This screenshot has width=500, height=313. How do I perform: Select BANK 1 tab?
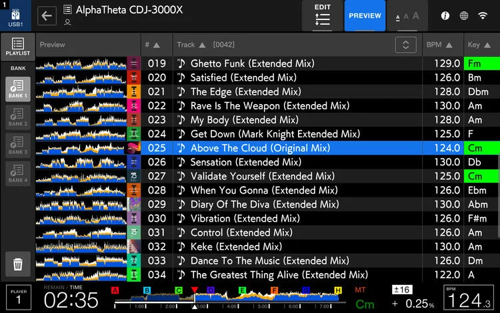[17, 89]
